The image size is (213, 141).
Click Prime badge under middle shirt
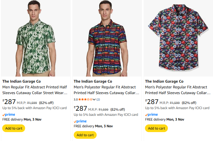80,121
